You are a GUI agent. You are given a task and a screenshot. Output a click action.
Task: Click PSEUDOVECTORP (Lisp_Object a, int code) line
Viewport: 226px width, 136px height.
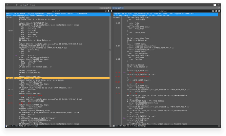38,19
